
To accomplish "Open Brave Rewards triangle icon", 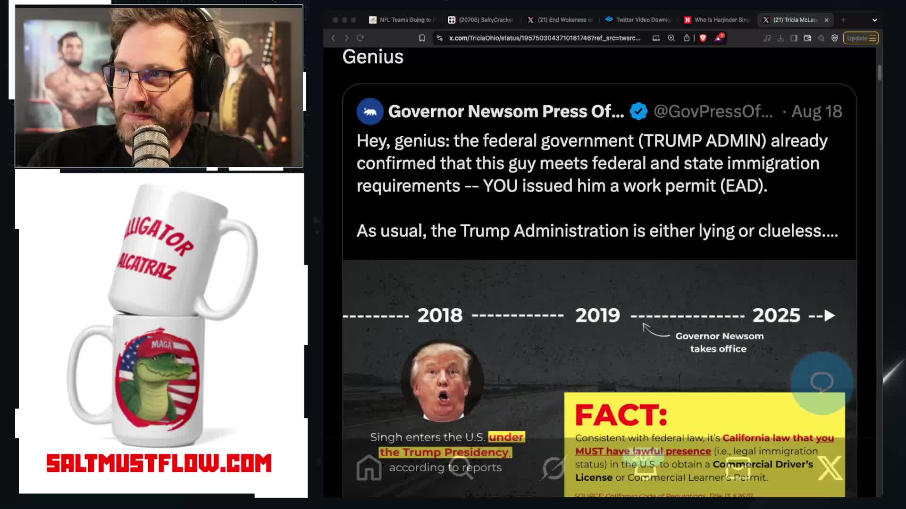I will [719, 38].
